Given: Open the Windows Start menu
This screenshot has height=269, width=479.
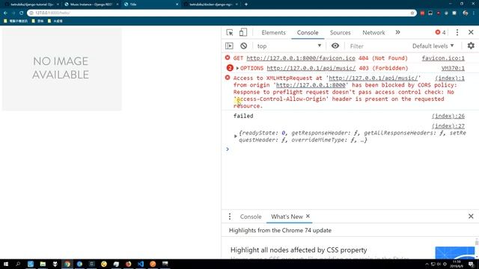Looking at the screenshot, I should (6, 264).
